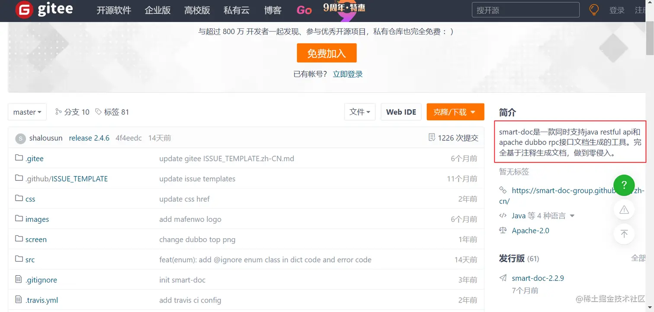Expand the 克隆/下载 dropdown button

[455, 112]
